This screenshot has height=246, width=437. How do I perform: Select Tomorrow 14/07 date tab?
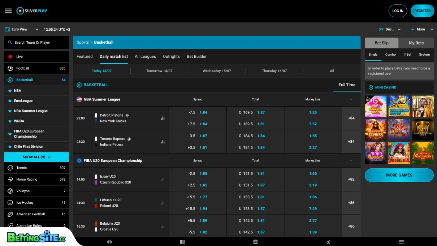[x=159, y=71]
